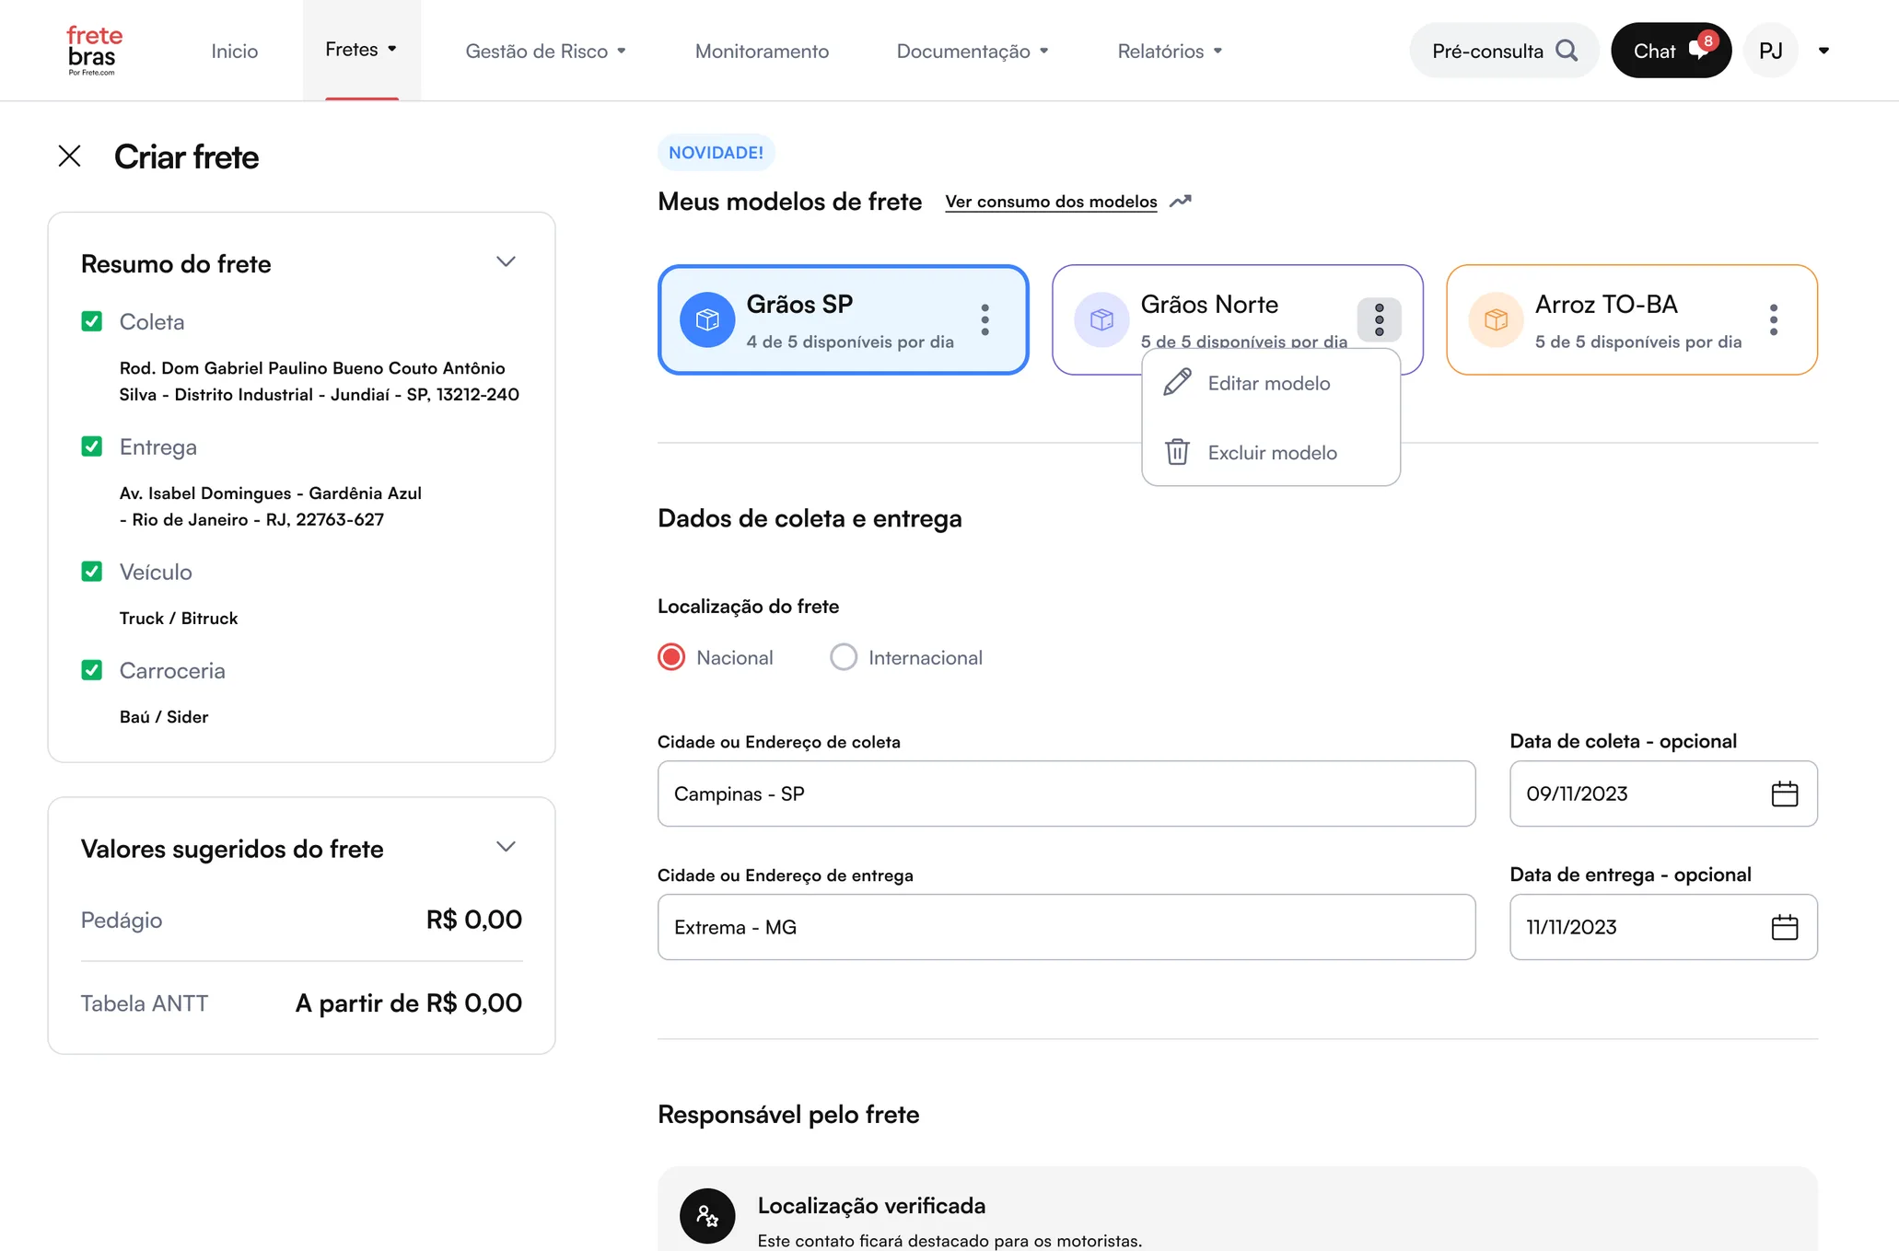Screen dimensions: 1899x1251
Task: Click the Data de entrega date field
Action: click(1663, 927)
